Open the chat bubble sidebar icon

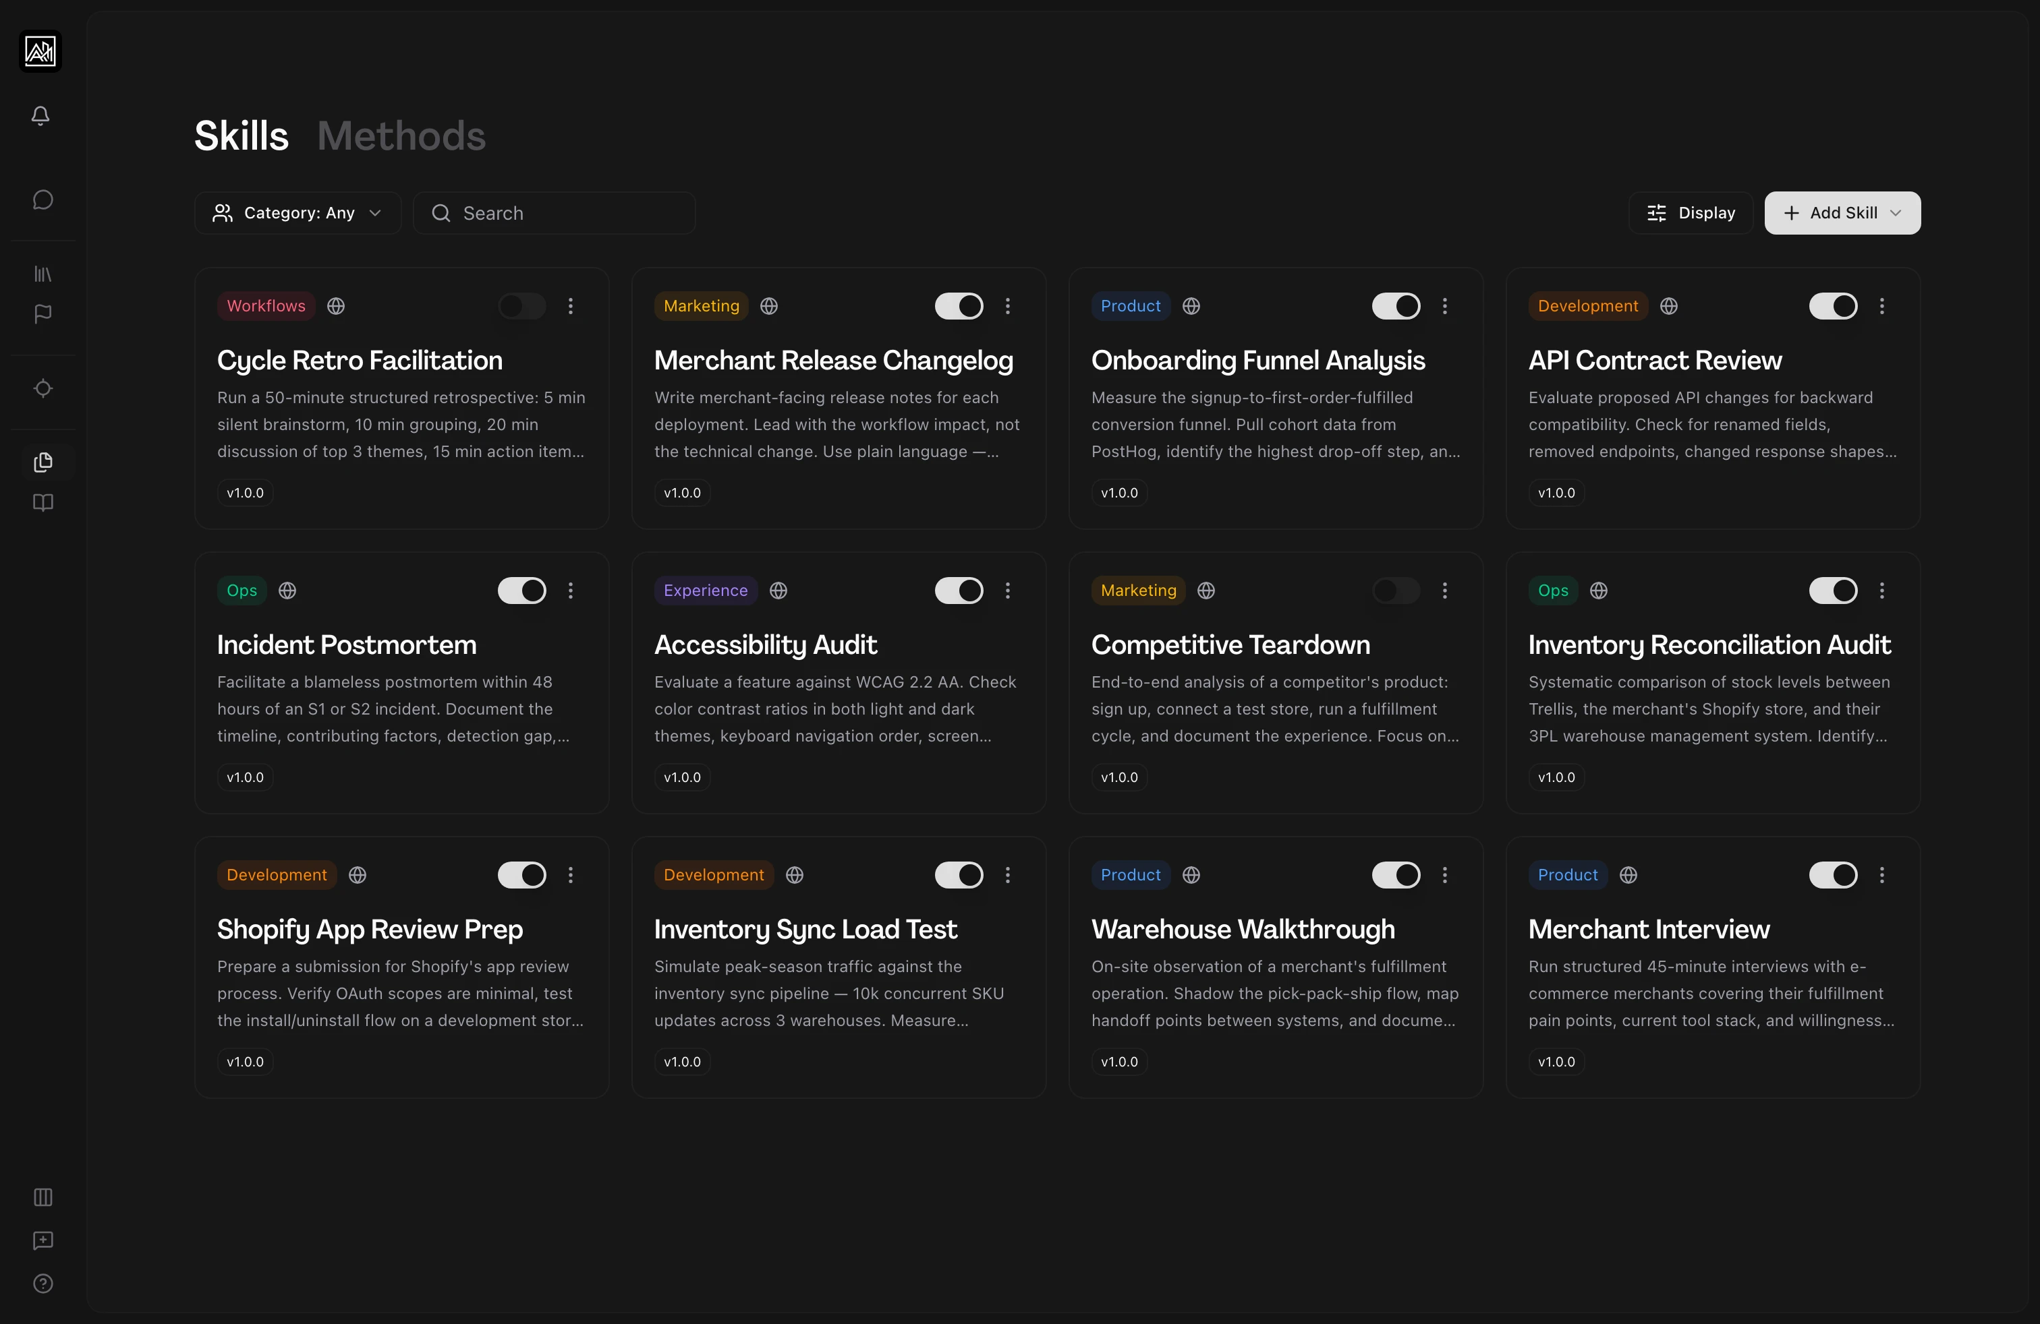43,200
